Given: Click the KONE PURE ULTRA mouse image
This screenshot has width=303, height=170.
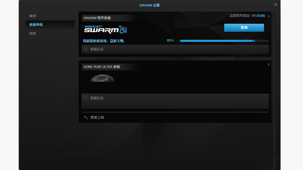Looking at the screenshot, I should click(x=102, y=78).
